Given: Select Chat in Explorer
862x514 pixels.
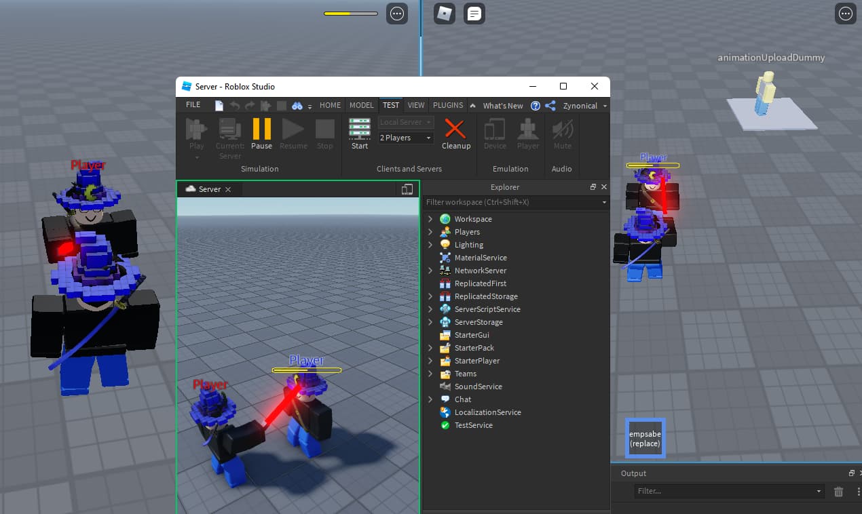Looking at the screenshot, I should click(463, 399).
